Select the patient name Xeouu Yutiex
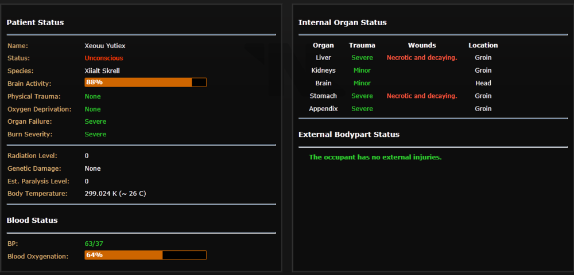Image resolution: width=574 pixels, height=275 pixels. (x=105, y=45)
